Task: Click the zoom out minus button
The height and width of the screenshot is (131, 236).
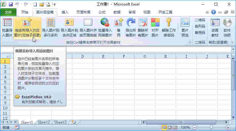Action: pos(195,128)
